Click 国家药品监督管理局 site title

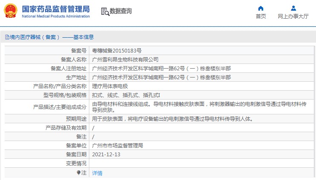56,9
